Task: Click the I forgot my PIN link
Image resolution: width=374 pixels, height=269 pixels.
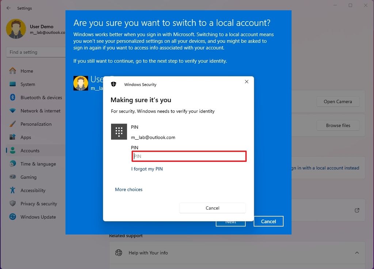Action: 147,169
